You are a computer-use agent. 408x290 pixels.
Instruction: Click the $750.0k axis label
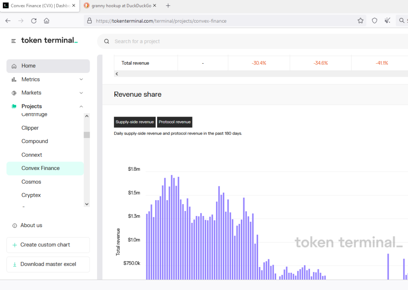(x=132, y=263)
